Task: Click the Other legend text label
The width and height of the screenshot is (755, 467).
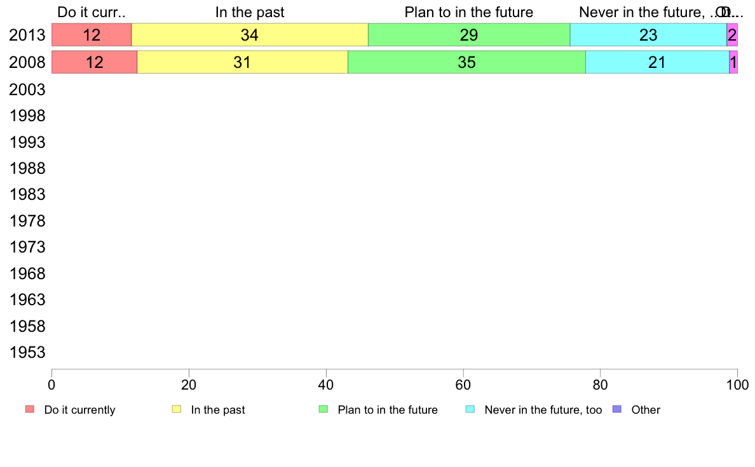Action: click(x=646, y=410)
